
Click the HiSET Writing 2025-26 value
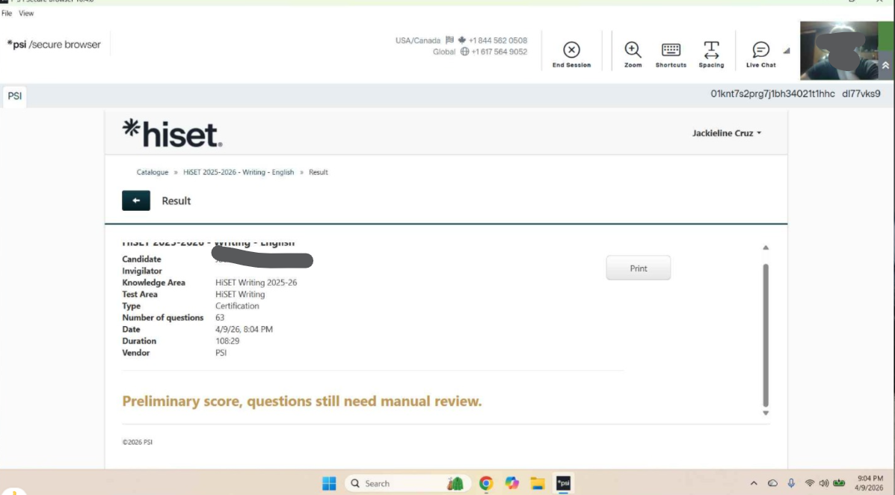[256, 282]
